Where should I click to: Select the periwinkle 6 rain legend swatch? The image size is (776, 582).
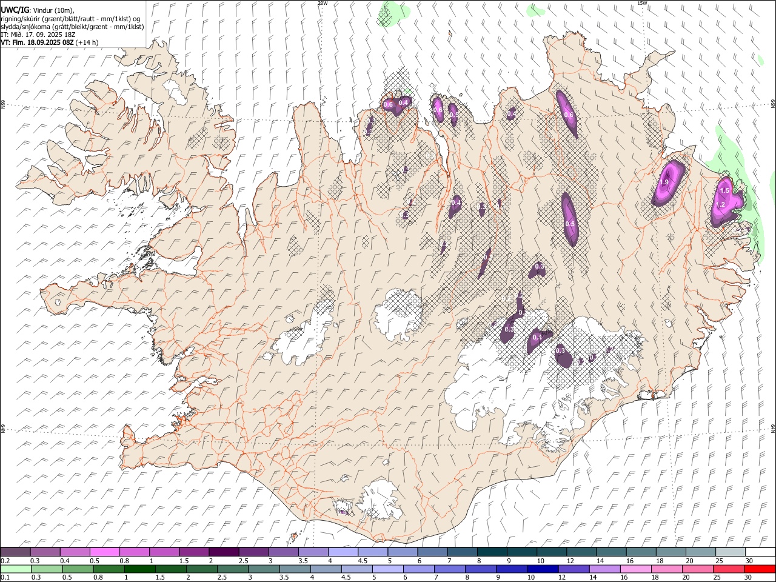coord(419,569)
